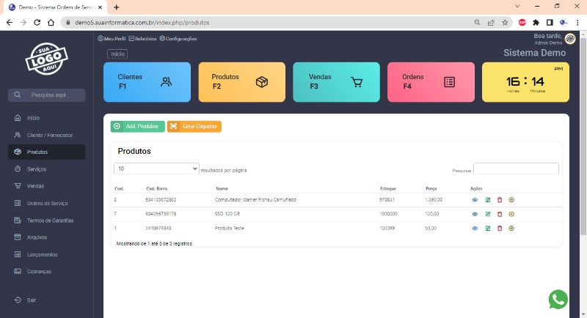Click plus icon for Computador Gamer row
This screenshot has width=587, height=318.
coord(511,199)
